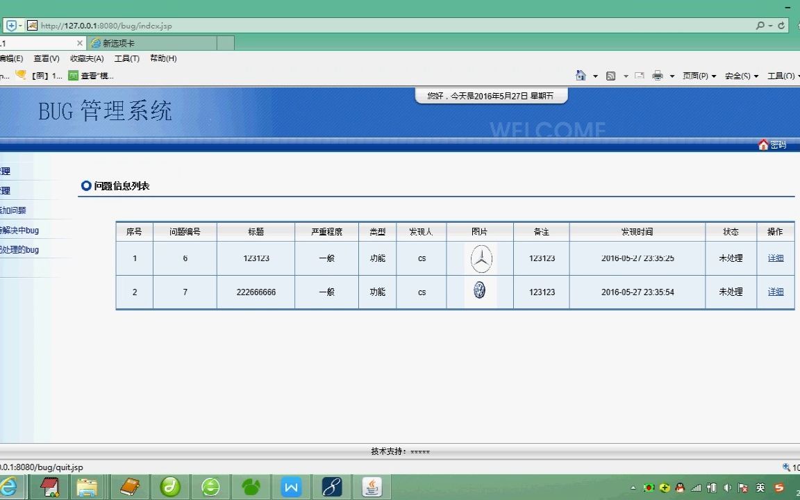Expand the home button dropdown arrow
Image resolution: width=800 pixels, height=500 pixels.
(x=594, y=76)
